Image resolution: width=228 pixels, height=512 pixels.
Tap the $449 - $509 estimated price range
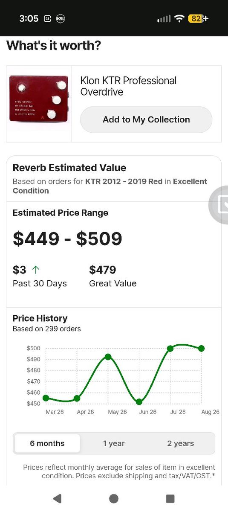point(67,239)
